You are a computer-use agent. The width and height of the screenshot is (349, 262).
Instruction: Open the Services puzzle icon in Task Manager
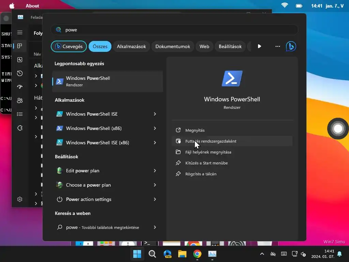(x=19, y=128)
